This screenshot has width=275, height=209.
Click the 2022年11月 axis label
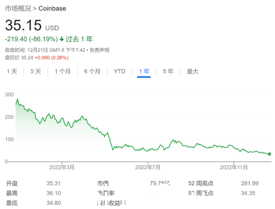[234, 167]
